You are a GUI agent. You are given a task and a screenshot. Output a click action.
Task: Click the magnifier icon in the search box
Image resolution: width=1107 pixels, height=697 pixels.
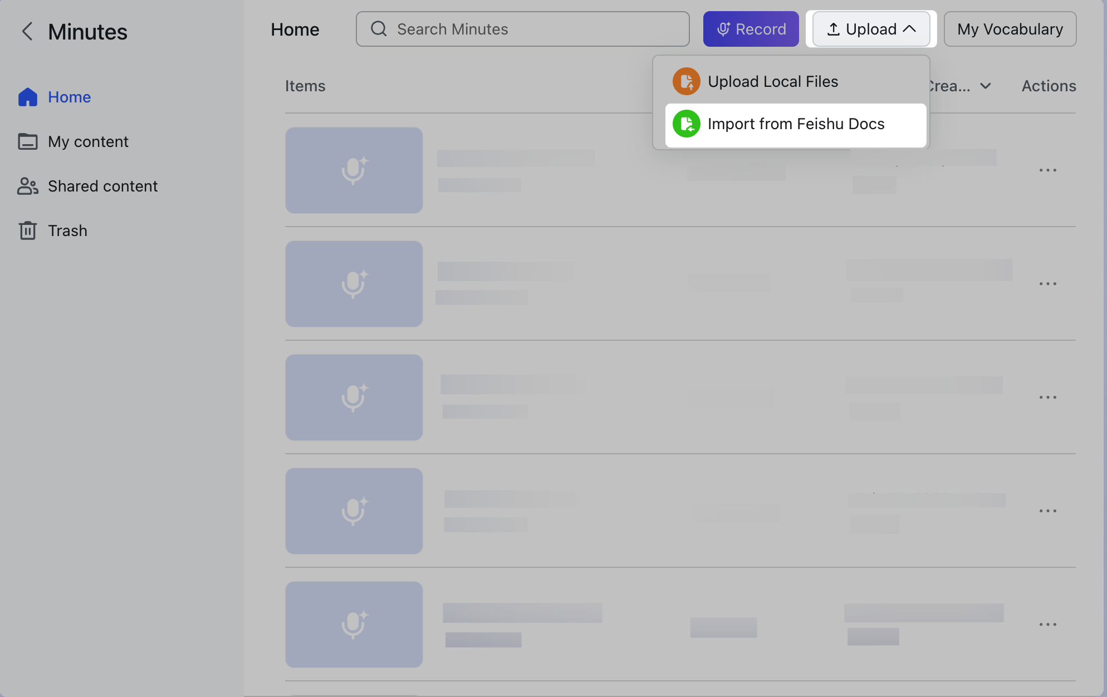379,29
